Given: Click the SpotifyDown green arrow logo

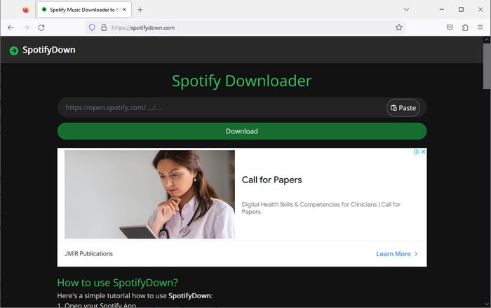Looking at the screenshot, I should coord(14,51).
